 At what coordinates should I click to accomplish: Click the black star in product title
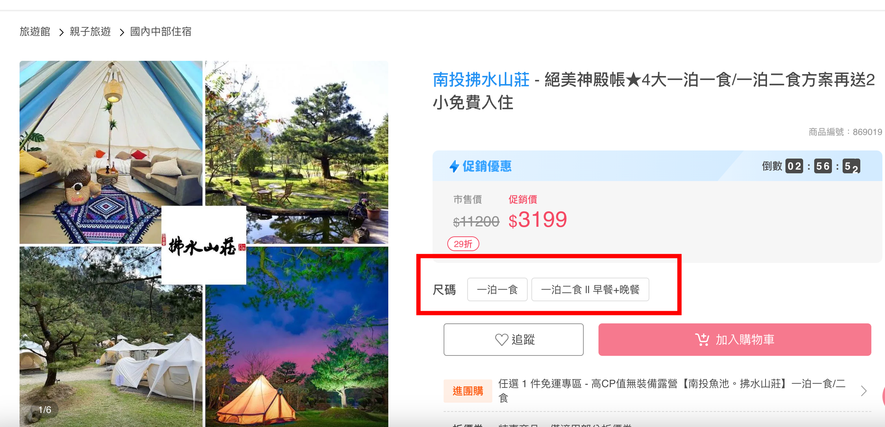[634, 80]
